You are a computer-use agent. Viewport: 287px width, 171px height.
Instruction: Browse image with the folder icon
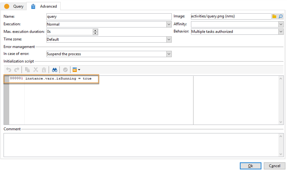tap(274, 16)
